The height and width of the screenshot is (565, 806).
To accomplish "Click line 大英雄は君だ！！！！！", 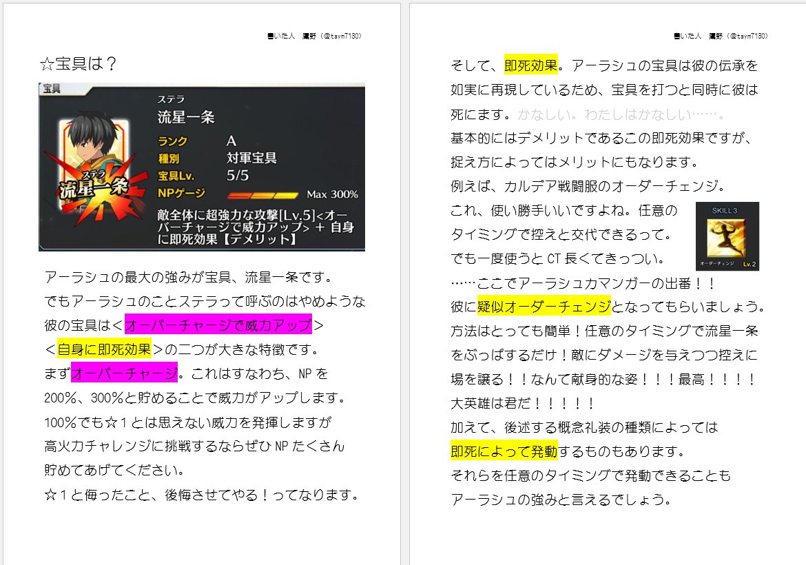I will tap(524, 403).
